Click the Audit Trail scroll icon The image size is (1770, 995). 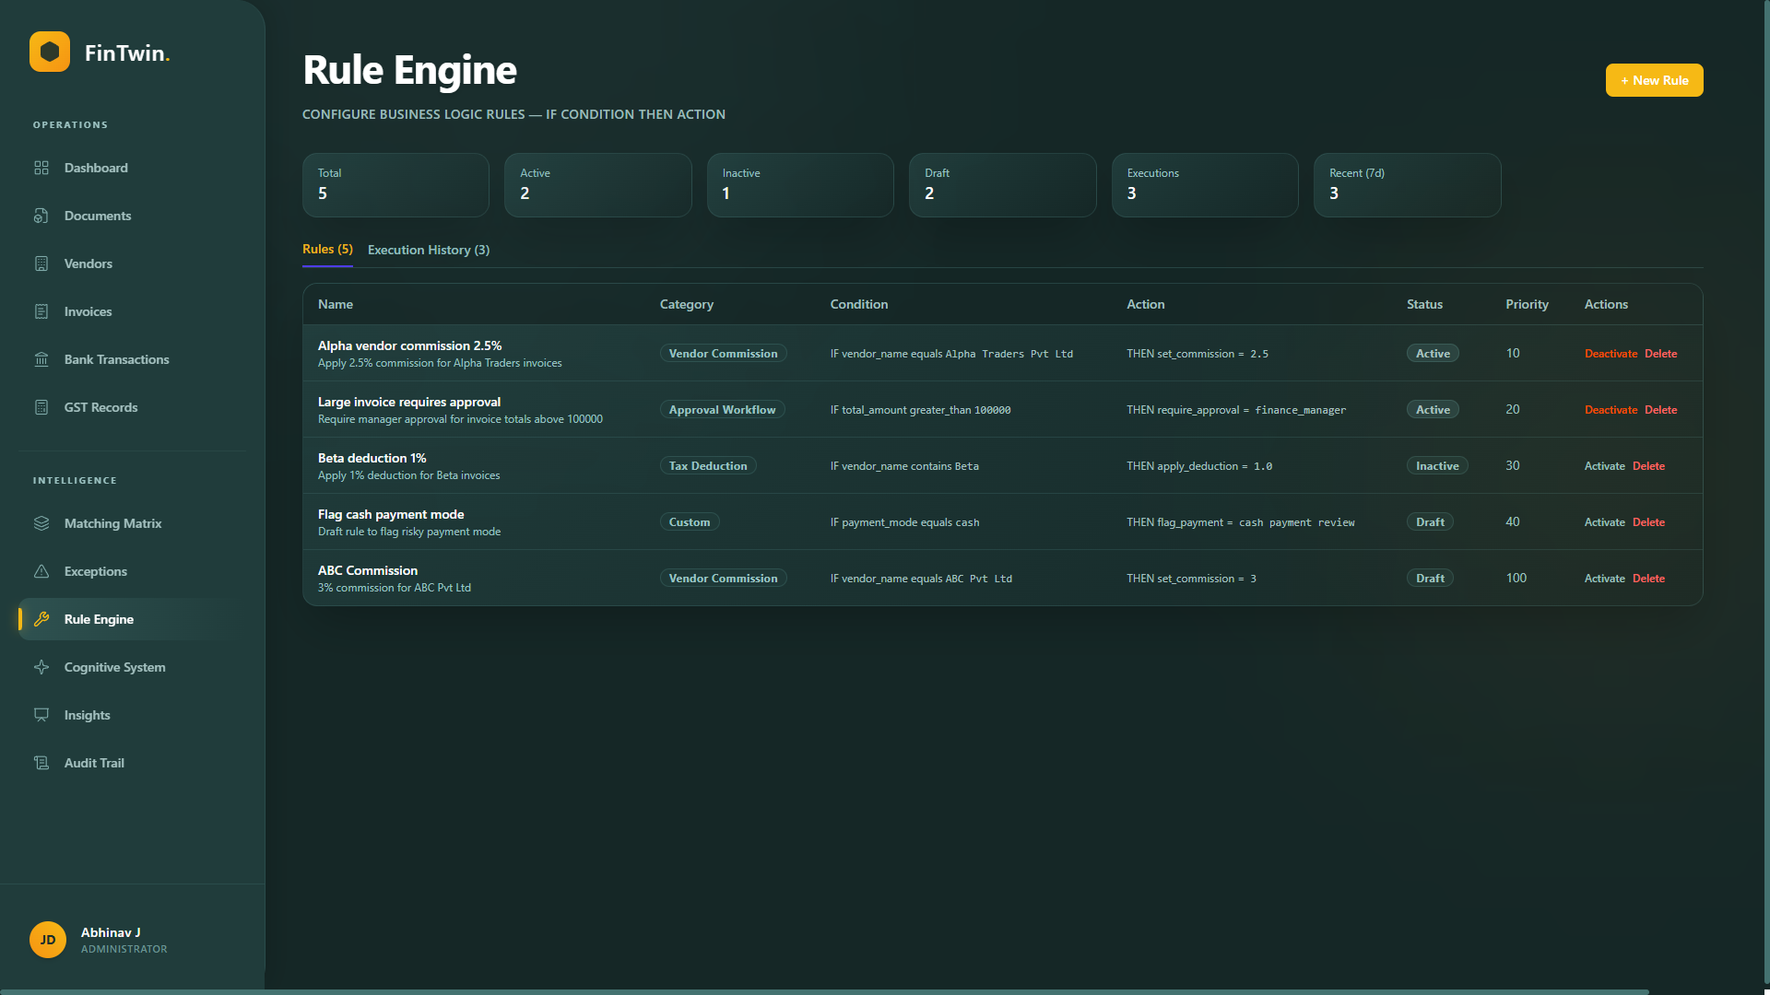pyautogui.click(x=41, y=763)
